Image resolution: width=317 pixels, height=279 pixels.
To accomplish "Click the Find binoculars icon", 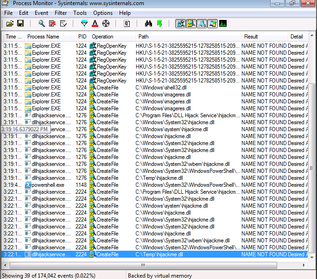I will point(148,24).
